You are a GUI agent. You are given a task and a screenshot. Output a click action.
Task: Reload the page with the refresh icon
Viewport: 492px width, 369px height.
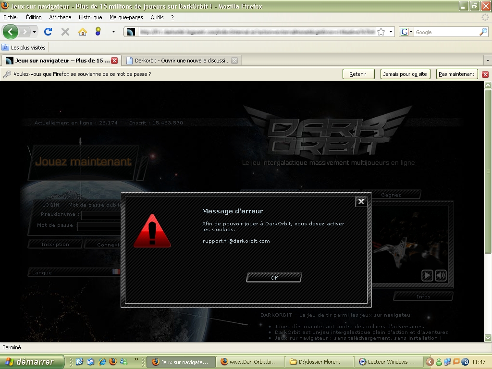point(48,32)
